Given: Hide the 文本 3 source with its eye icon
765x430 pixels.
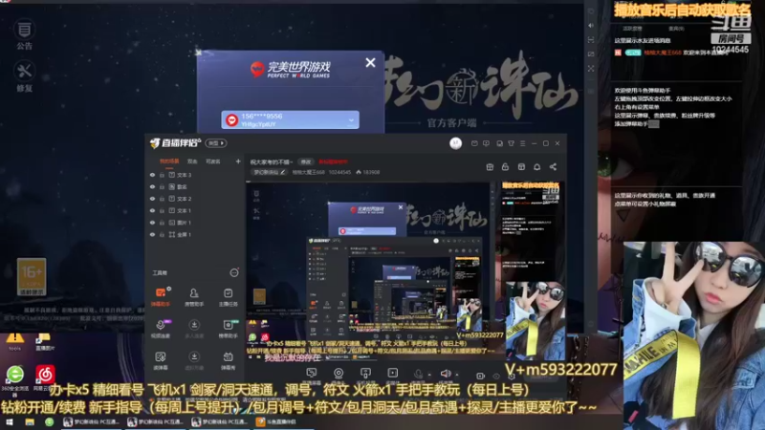Looking at the screenshot, I should tap(152, 175).
